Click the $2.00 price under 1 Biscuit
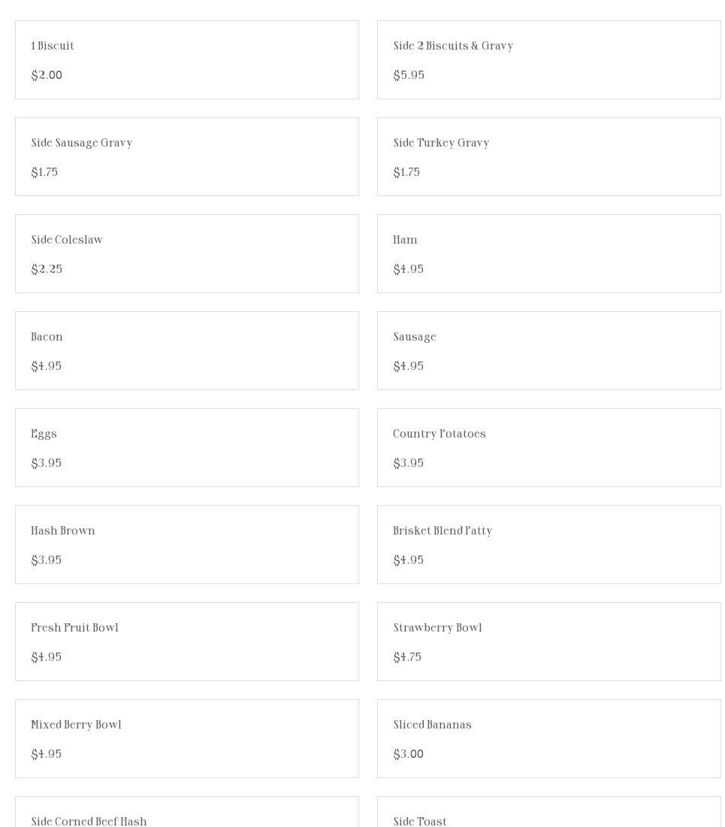 [47, 75]
